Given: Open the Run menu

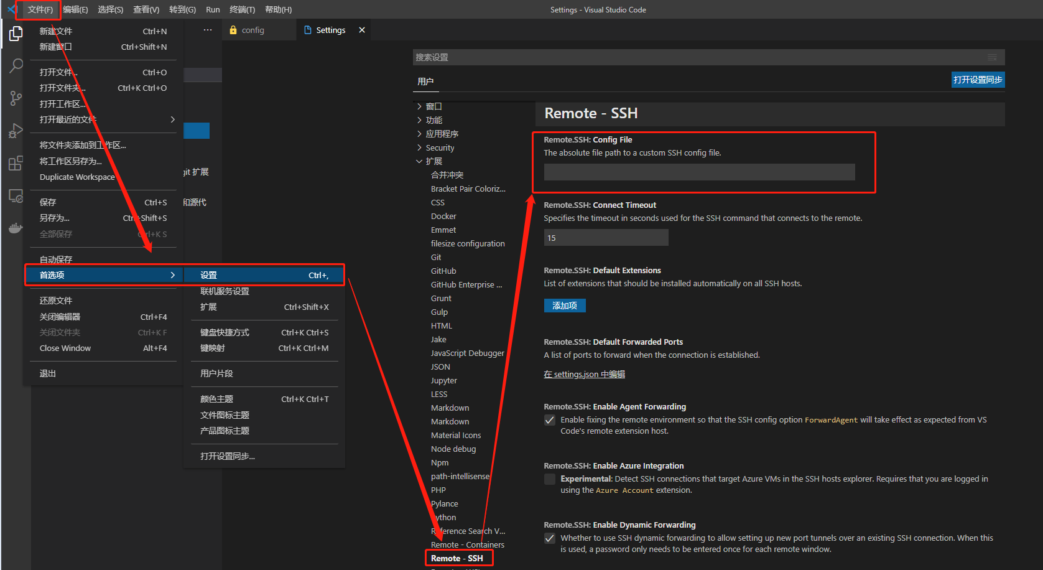Looking at the screenshot, I should (x=213, y=9).
